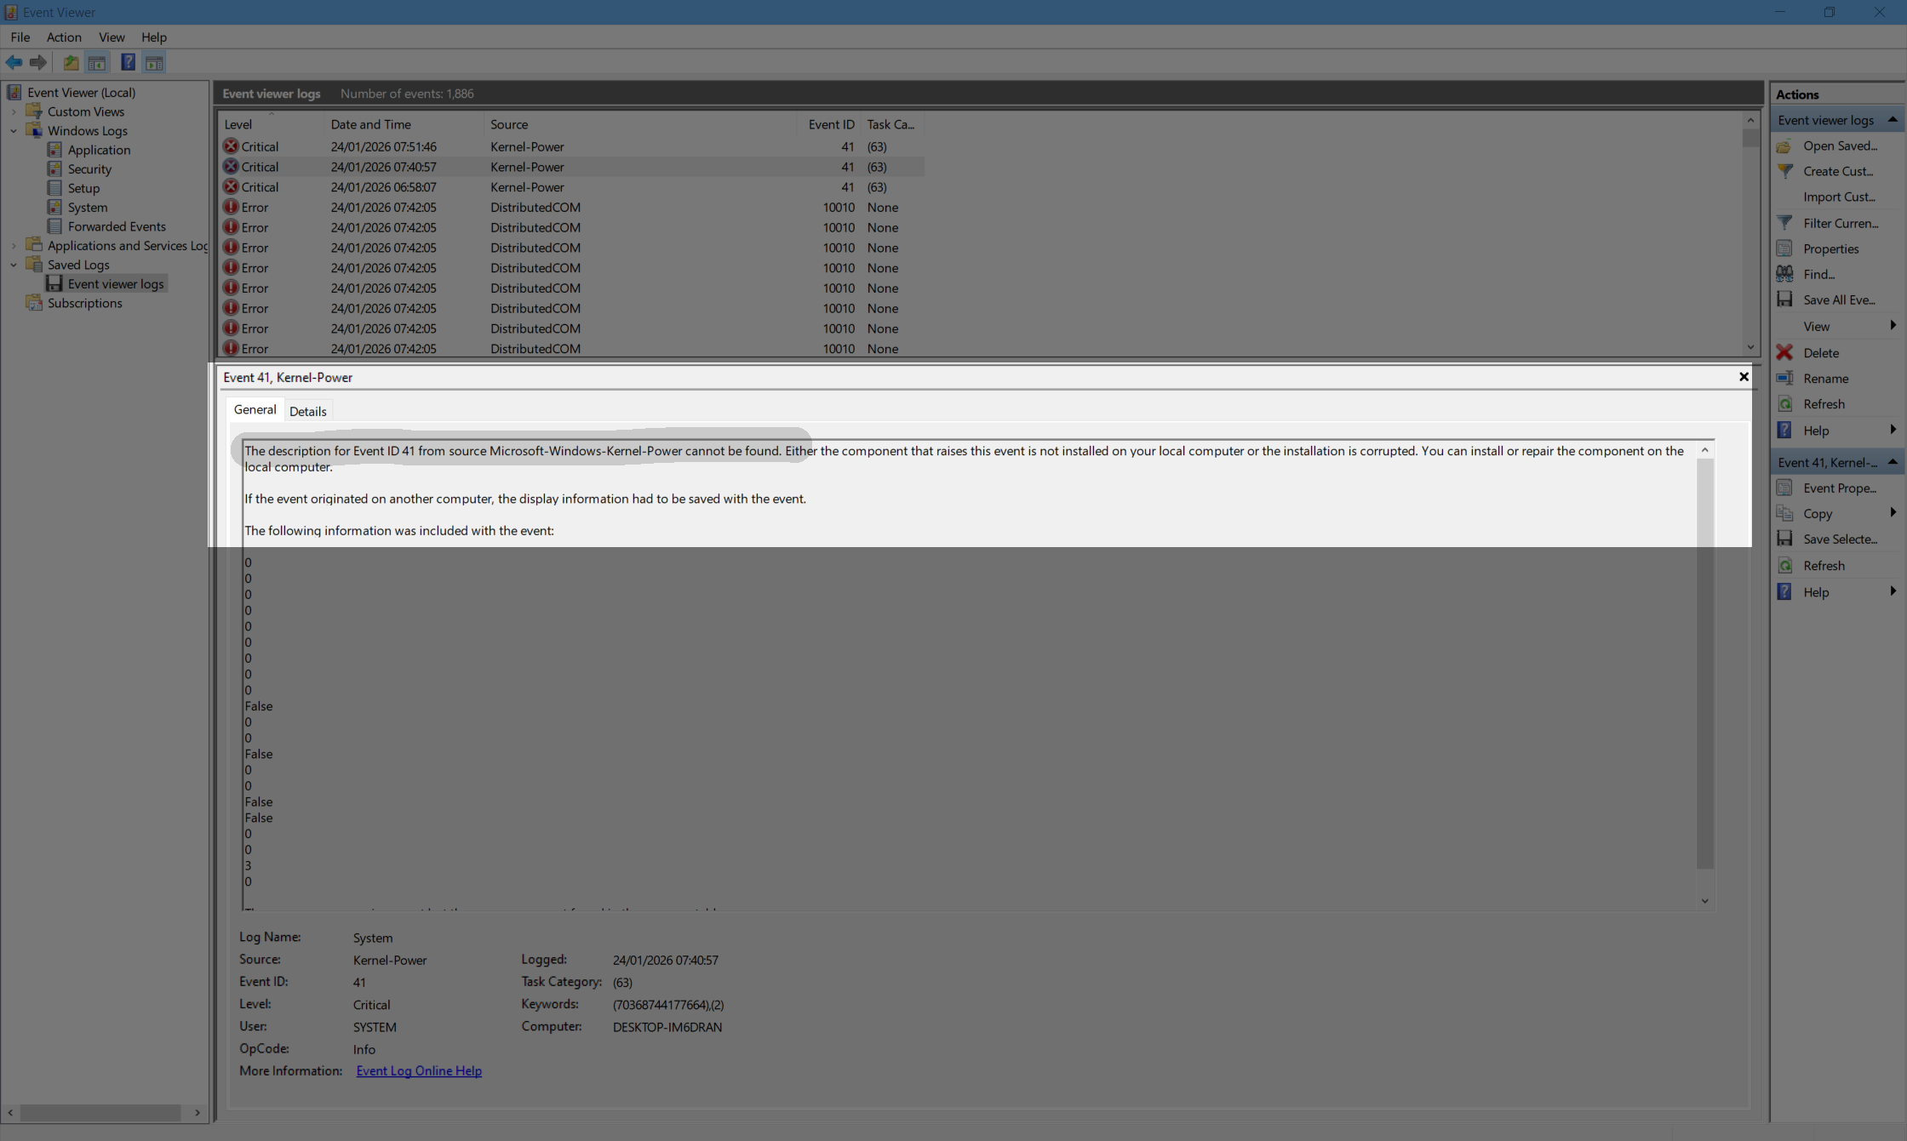Screen dimensions: 1907x1141
Task: Click the Event Properties icon
Action: point(1784,488)
